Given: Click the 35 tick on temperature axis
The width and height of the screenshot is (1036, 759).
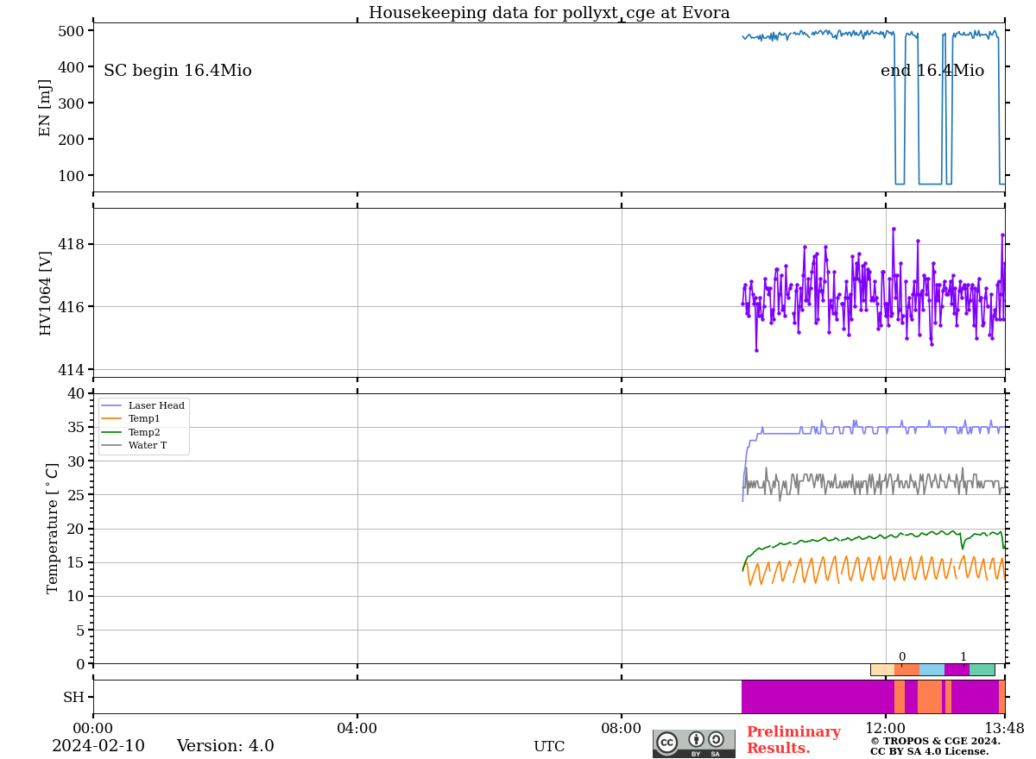Looking at the screenshot, I should (x=76, y=427).
